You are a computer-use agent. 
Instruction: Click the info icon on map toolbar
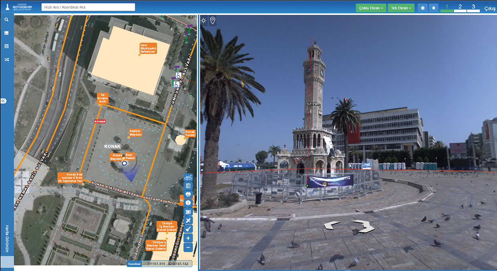[x=188, y=203]
